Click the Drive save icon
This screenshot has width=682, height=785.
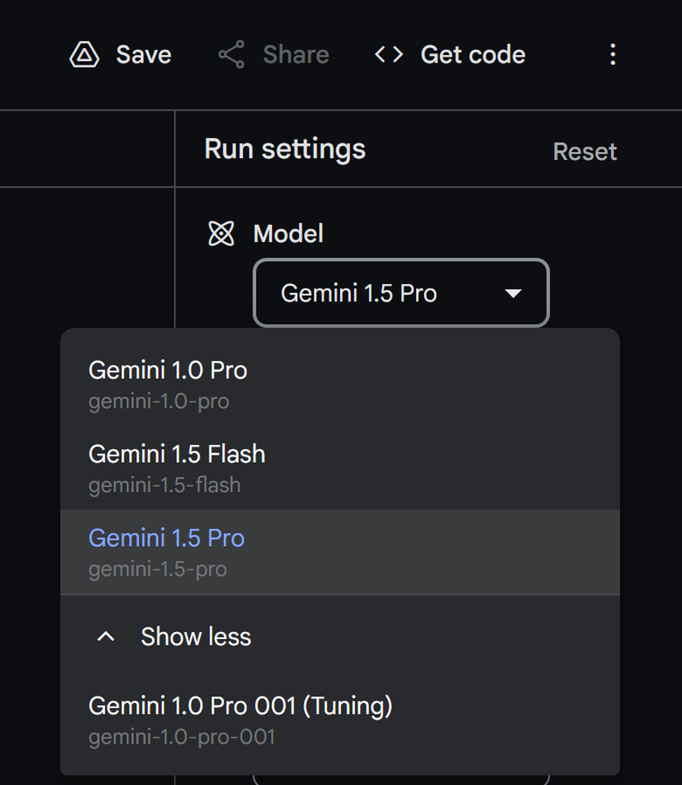[85, 54]
